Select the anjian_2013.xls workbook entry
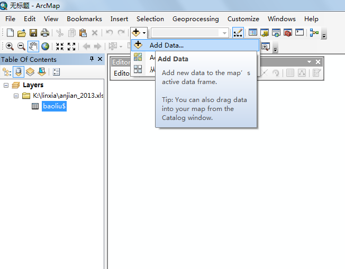345x269 pixels. (68, 96)
